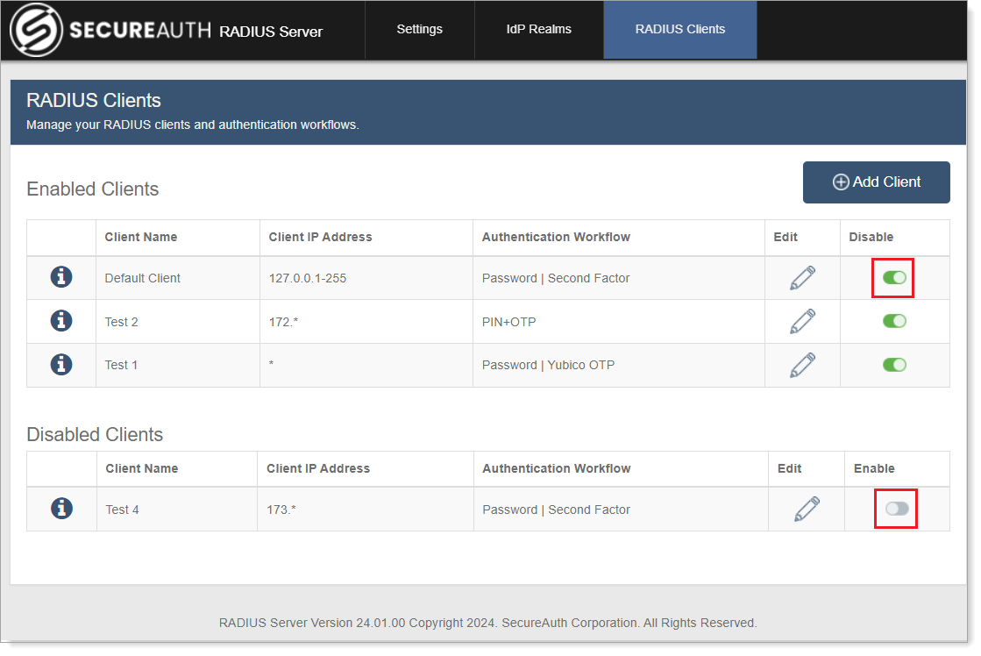Disable the Default Client toggle
981x656 pixels.
coord(894,278)
